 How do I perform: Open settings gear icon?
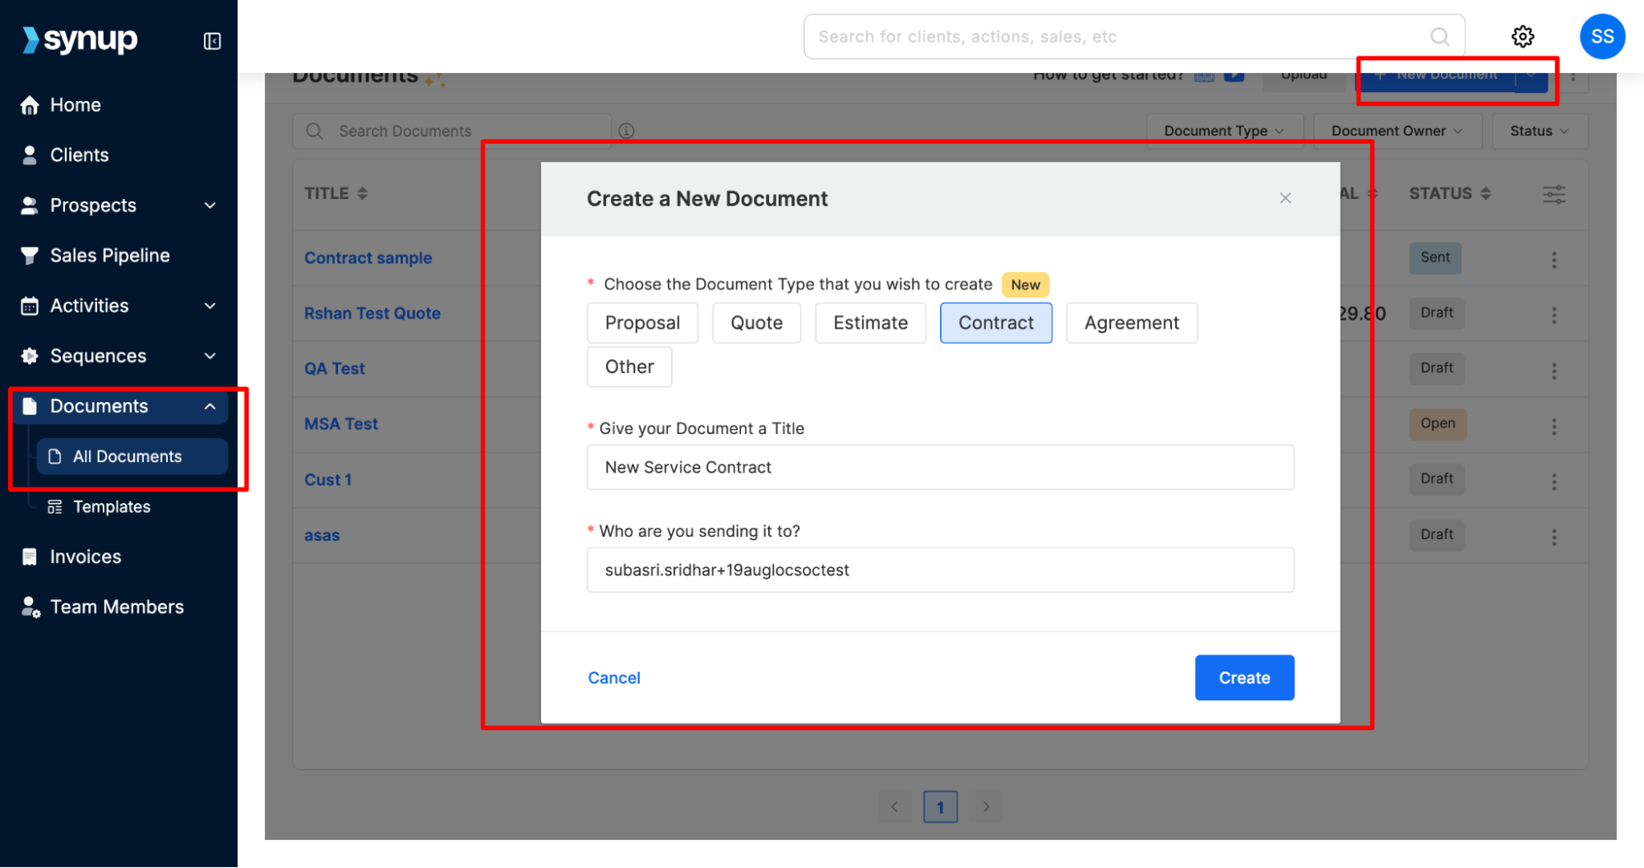[1522, 36]
